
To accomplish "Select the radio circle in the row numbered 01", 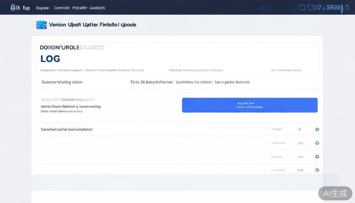I will click(317, 129).
